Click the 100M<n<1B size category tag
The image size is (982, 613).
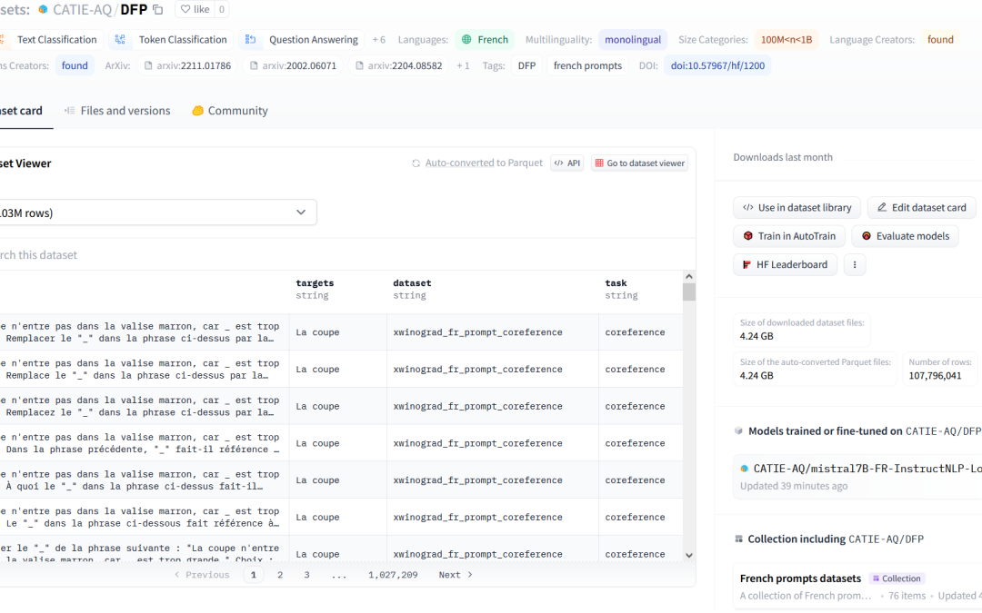point(786,39)
